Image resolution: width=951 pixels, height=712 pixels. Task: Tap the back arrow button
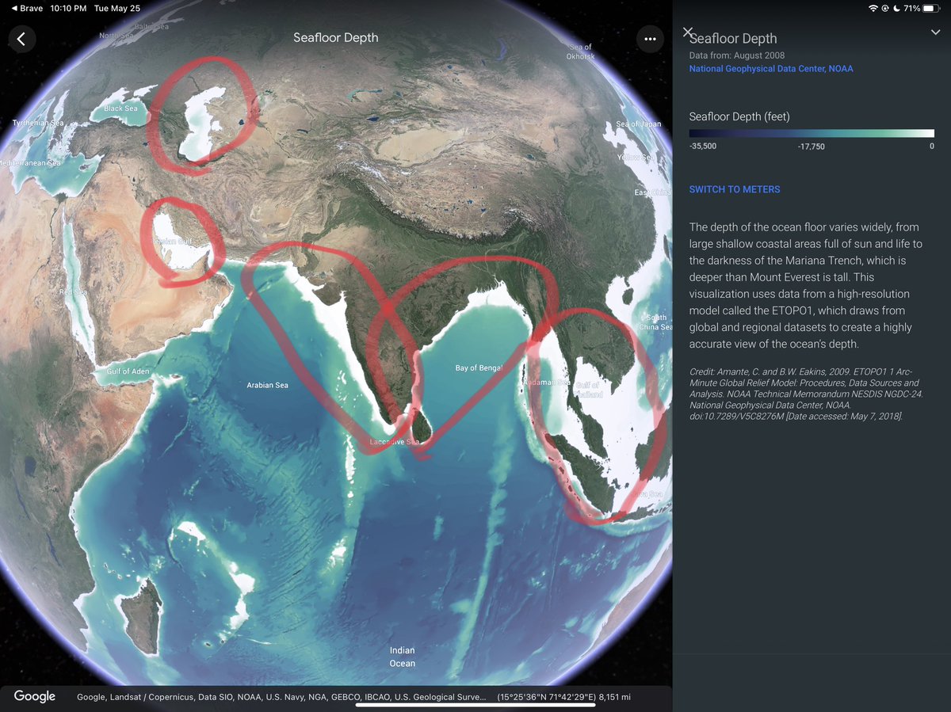click(21, 38)
